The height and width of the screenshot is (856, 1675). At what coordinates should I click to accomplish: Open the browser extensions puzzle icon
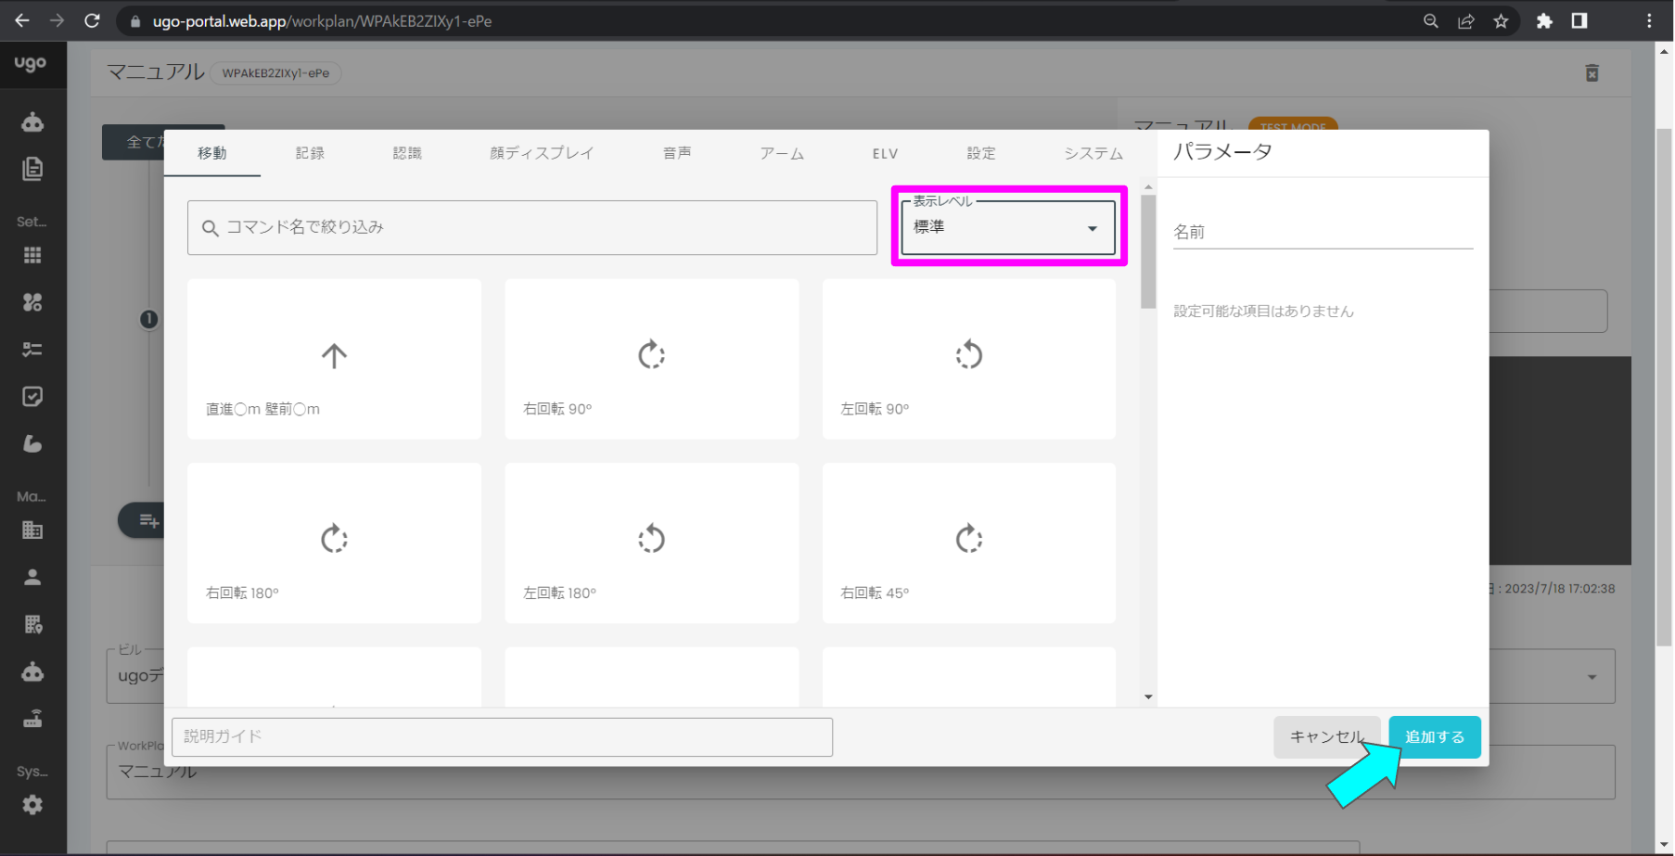[x=1544, y=20]
